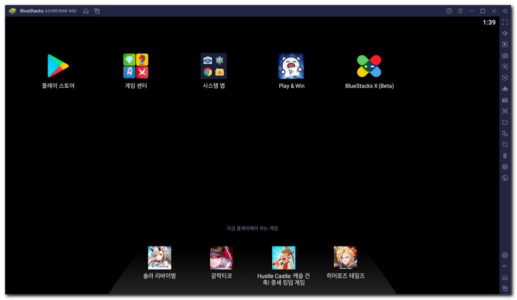517x300 pixels.
Task: Open the Game Center app
Action: click(136, 66)
